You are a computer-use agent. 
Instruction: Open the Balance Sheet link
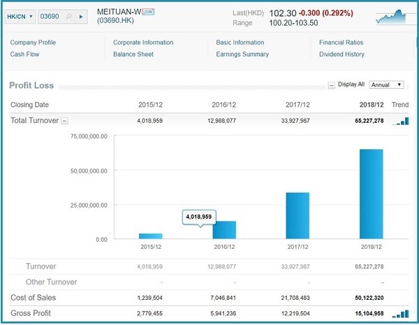click(133, 55)
